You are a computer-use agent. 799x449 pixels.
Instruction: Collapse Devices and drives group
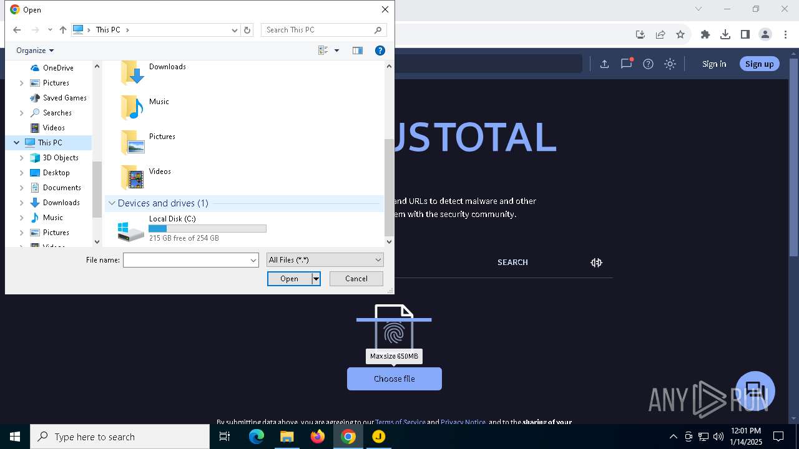112,203
